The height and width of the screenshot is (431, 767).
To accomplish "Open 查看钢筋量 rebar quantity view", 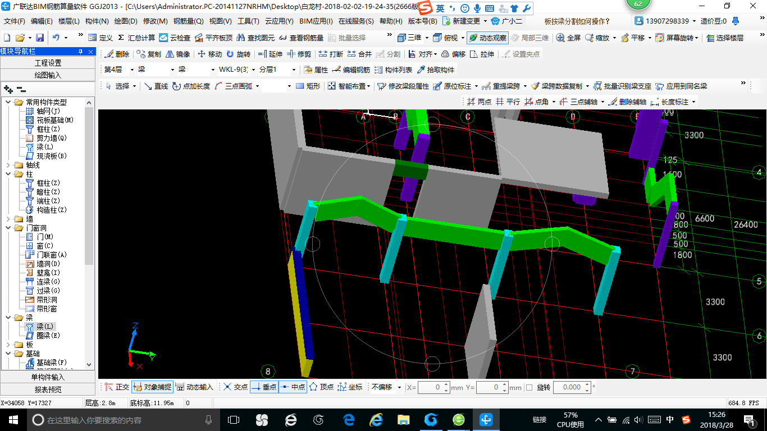I will 301,38.
